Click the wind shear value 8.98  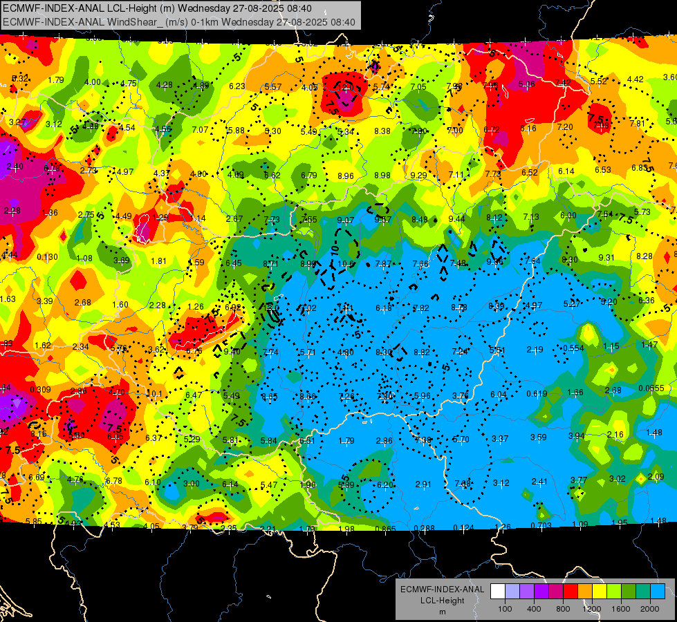pos(382,176)
